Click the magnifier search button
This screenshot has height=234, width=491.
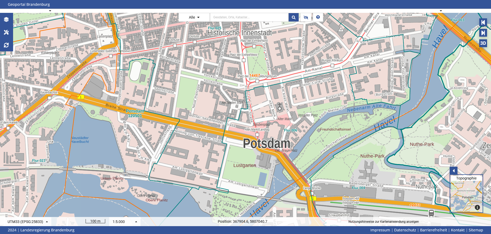(x=294, y=17)
